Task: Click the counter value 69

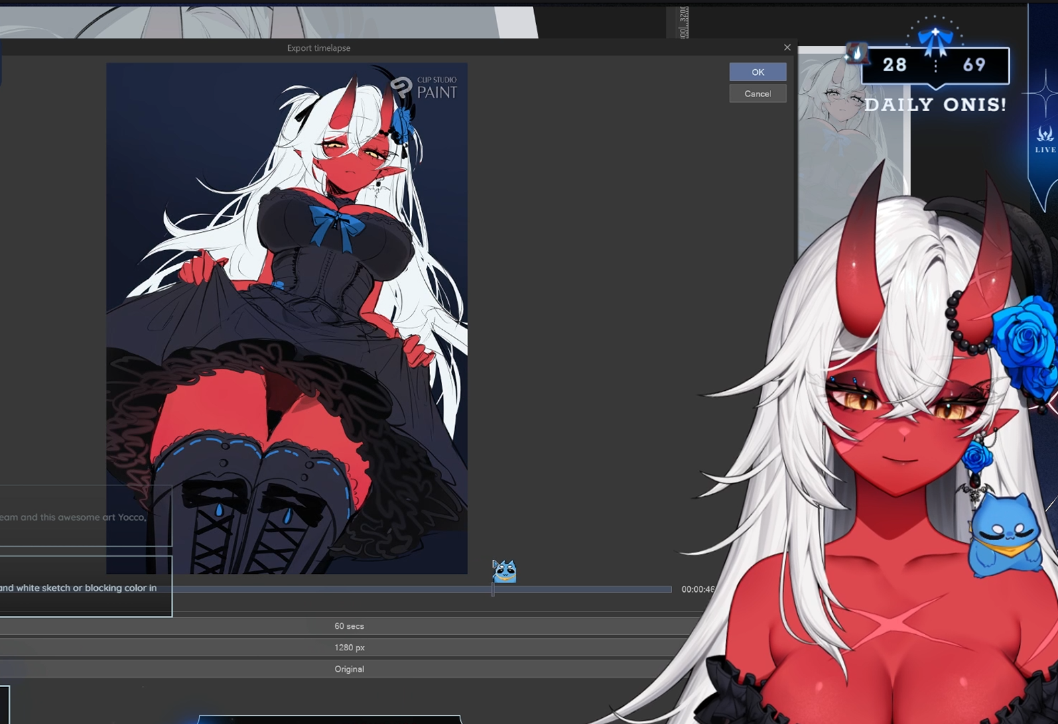Action: coord(974,65)
